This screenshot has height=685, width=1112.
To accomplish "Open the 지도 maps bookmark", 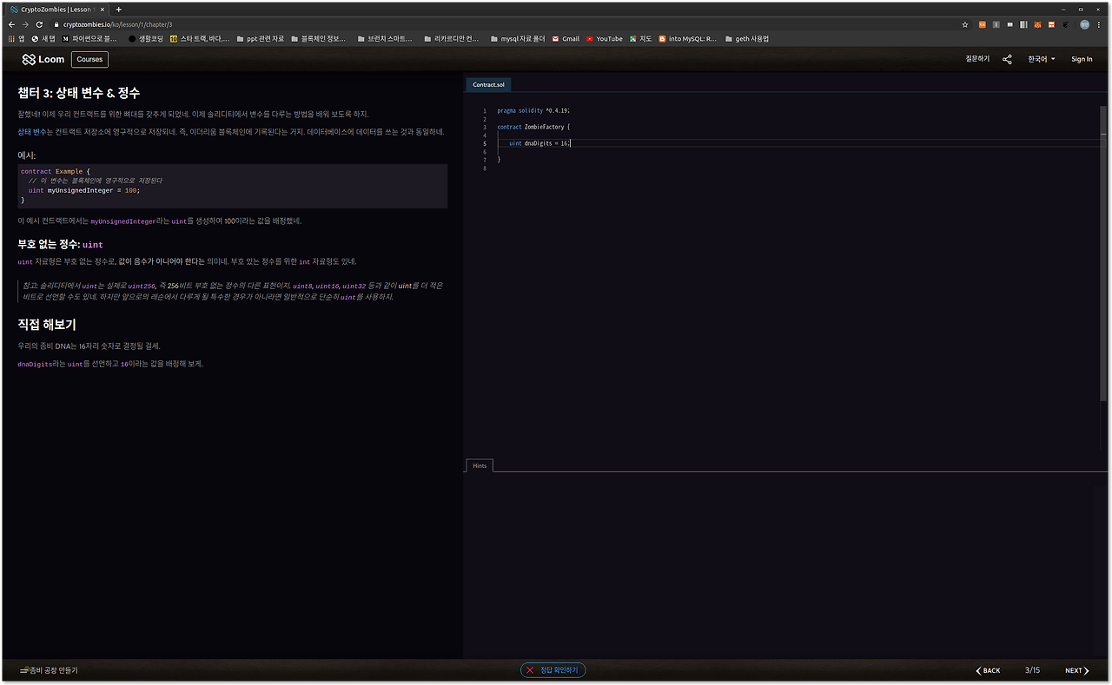I will pos(640,38).
